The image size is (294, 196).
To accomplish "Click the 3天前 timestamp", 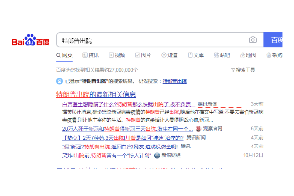I will tap(257, 104).
